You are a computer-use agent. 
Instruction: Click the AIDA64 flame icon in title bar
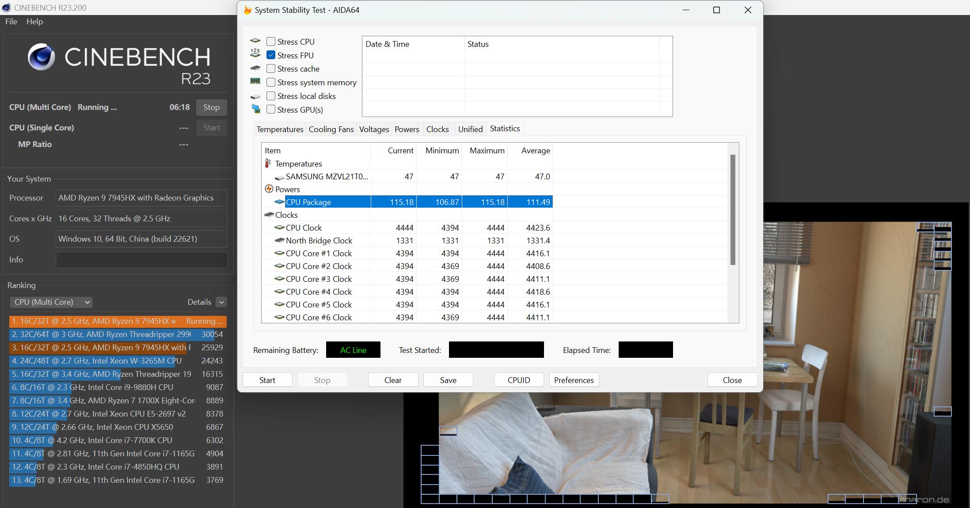click(247, 10)
